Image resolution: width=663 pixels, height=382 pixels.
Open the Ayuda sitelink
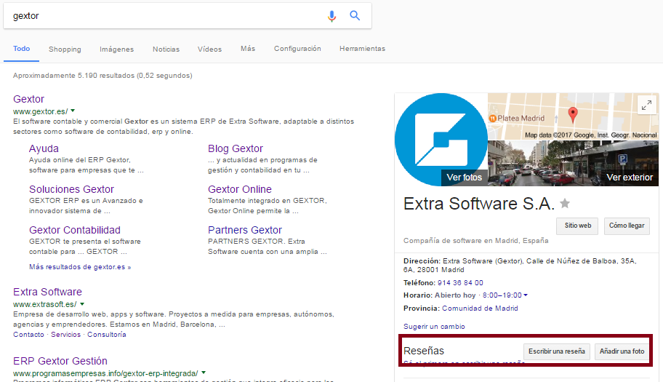pyautogui.click(x=44, y=148)
